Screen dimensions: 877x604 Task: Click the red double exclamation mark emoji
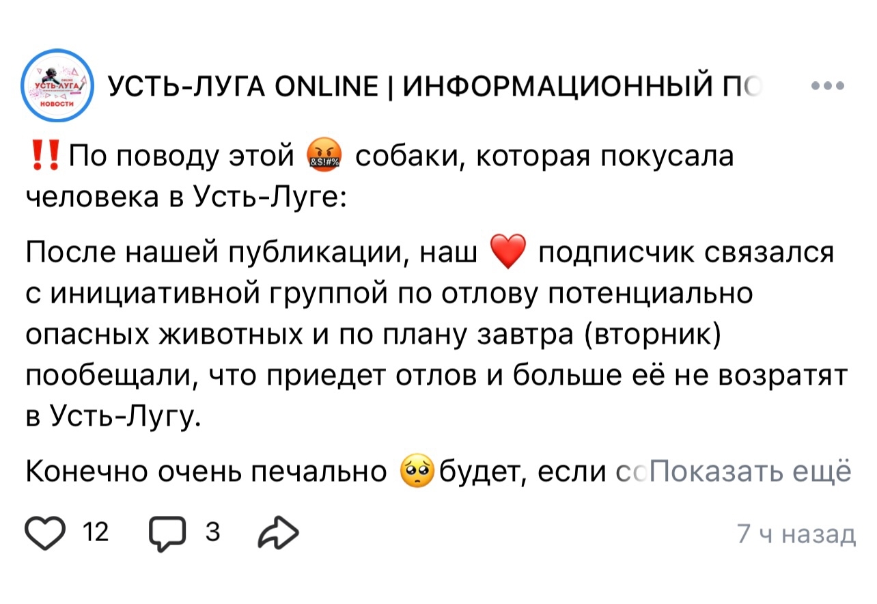click(x=45, y=156)
